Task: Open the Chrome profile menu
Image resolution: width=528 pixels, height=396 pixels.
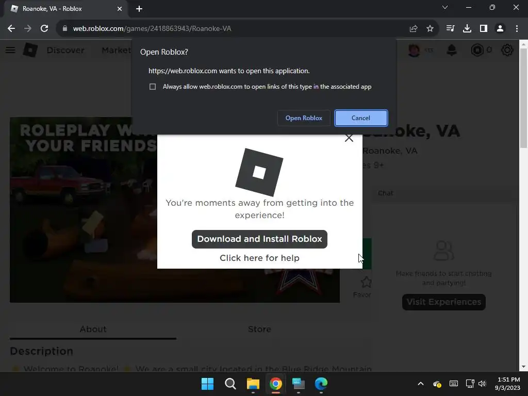Action: (x=500, y=29)
